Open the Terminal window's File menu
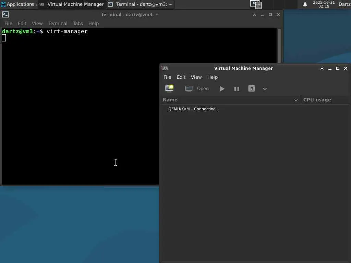The height and width of the screenshot is (263, 351). click(8, 24)
